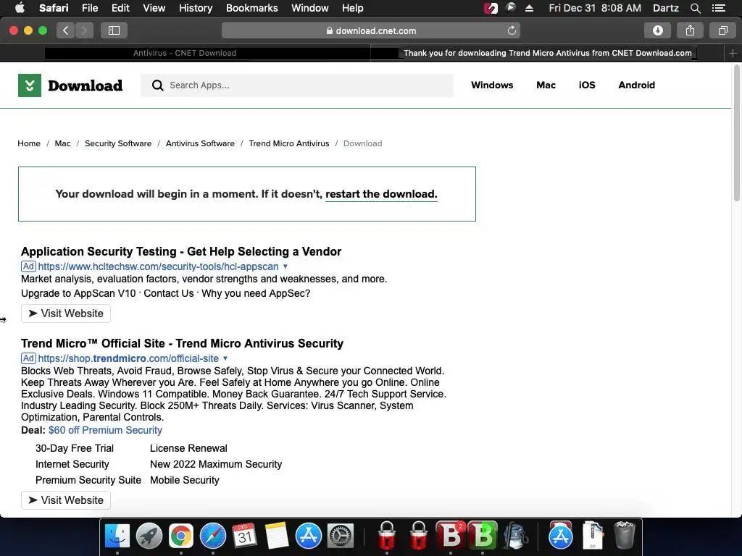Click the download.cnet.com address bar

[371, 30]
